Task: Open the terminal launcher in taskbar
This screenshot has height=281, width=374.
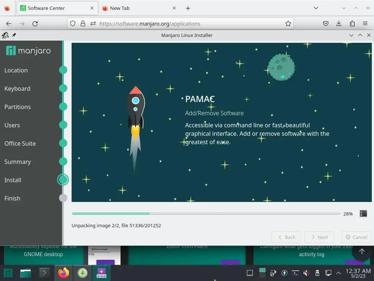Action: [x=44, y=273]
